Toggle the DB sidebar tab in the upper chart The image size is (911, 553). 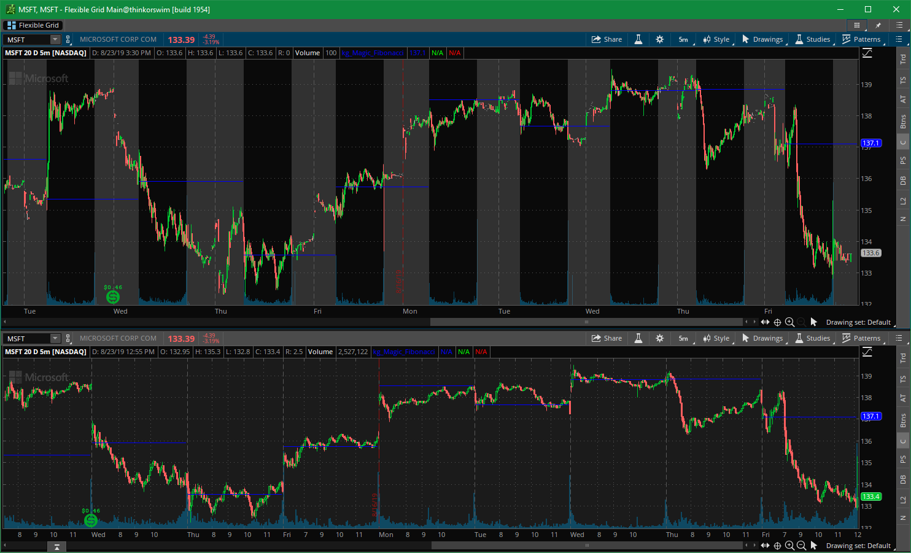coord(903,180)
